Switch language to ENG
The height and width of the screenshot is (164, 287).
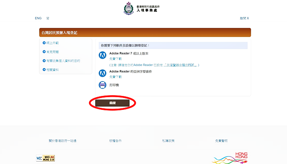[38, 18]
